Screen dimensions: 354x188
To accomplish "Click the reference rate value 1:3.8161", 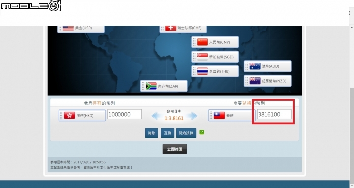I will pos(174,118).
